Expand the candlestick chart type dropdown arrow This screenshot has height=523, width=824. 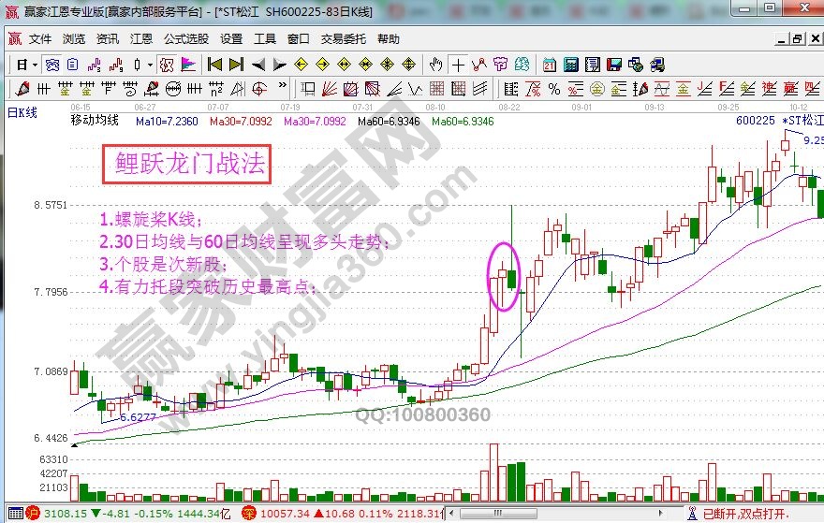pyautogui.click(x=150, y=65)
